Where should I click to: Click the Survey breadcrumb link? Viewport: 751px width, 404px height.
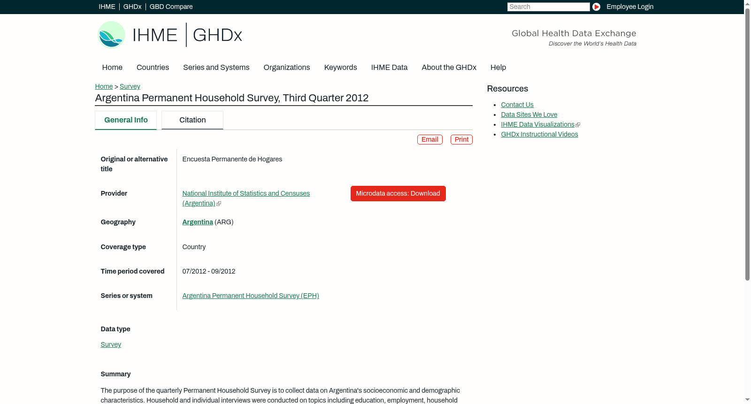(x=130, y=86)
